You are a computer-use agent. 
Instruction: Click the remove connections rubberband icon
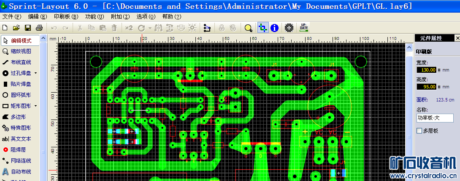click(207, 28)
